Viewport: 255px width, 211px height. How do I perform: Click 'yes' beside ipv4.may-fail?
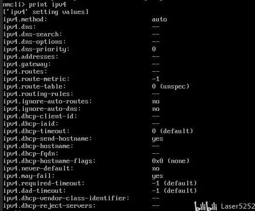point(157,176)
